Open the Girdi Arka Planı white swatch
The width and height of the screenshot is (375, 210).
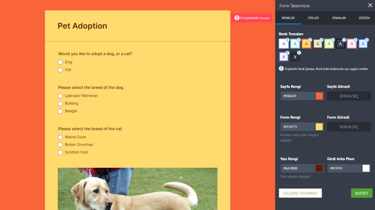click(x=366, y=168)
